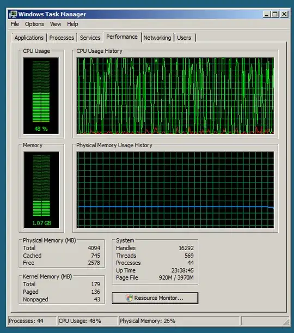The image size is (294, 333).
Task: Click the Free memory value 2578
Action: pos(94,263)
